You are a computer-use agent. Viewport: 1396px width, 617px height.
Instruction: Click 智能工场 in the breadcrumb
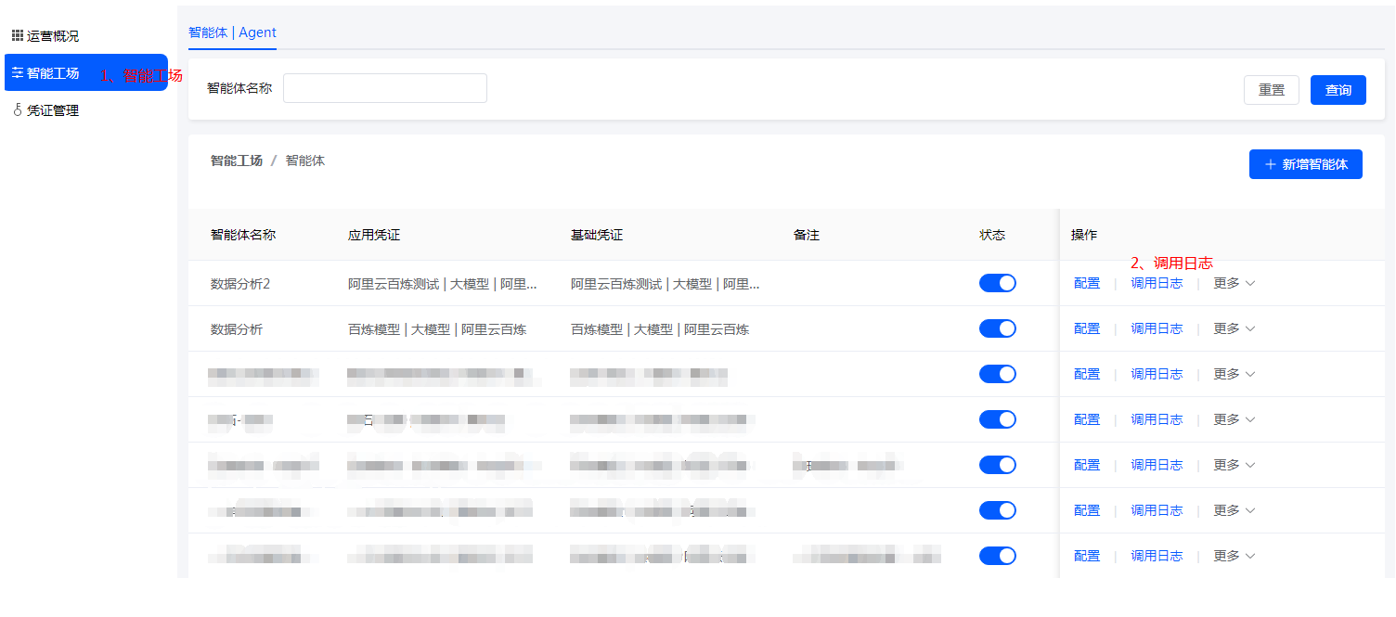(237, 161)
